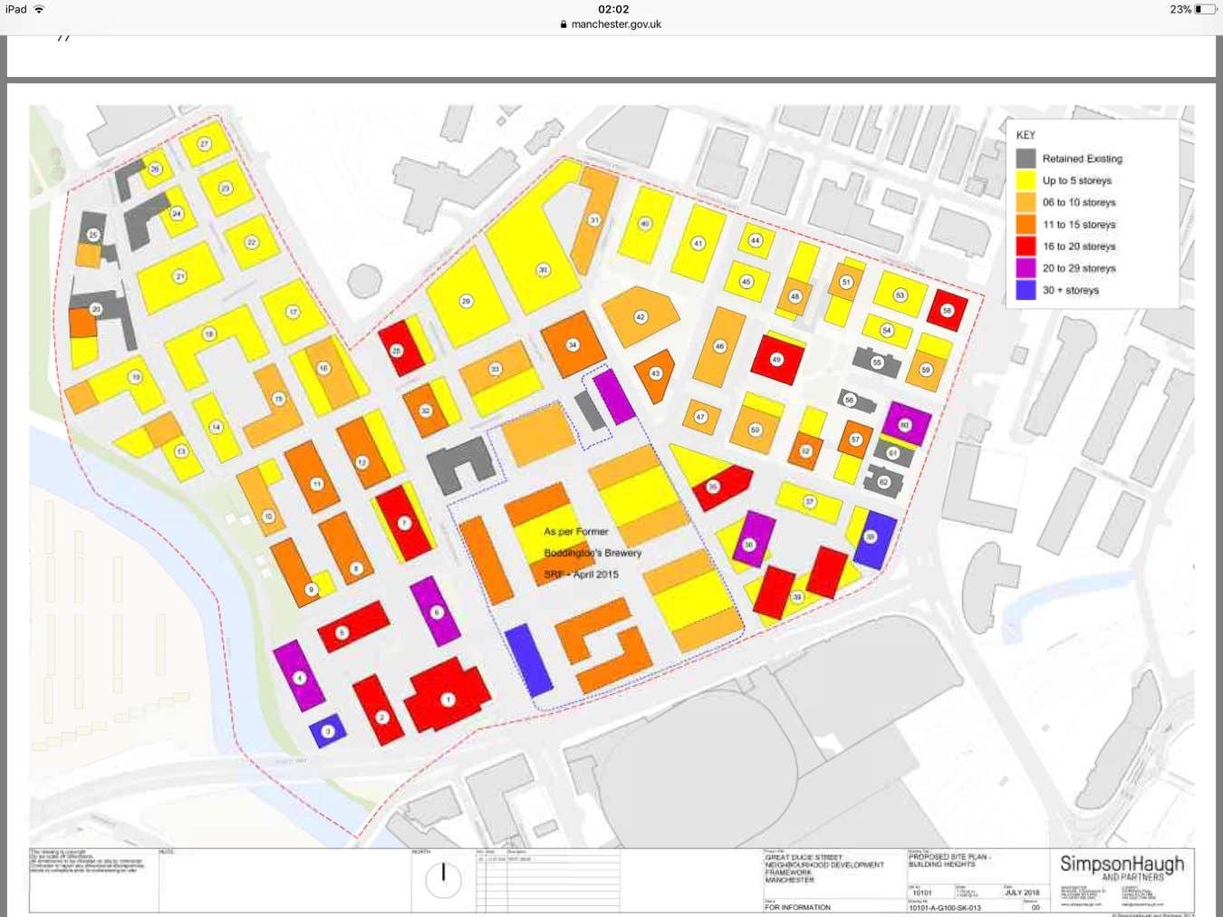Tap the Wi-Fi status icon
The width and height of the screenshot is (1223, 917).
[x=39, y=9]
